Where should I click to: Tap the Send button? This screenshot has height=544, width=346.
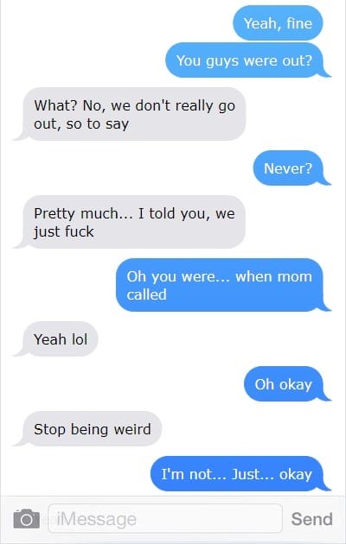[311, 519]
